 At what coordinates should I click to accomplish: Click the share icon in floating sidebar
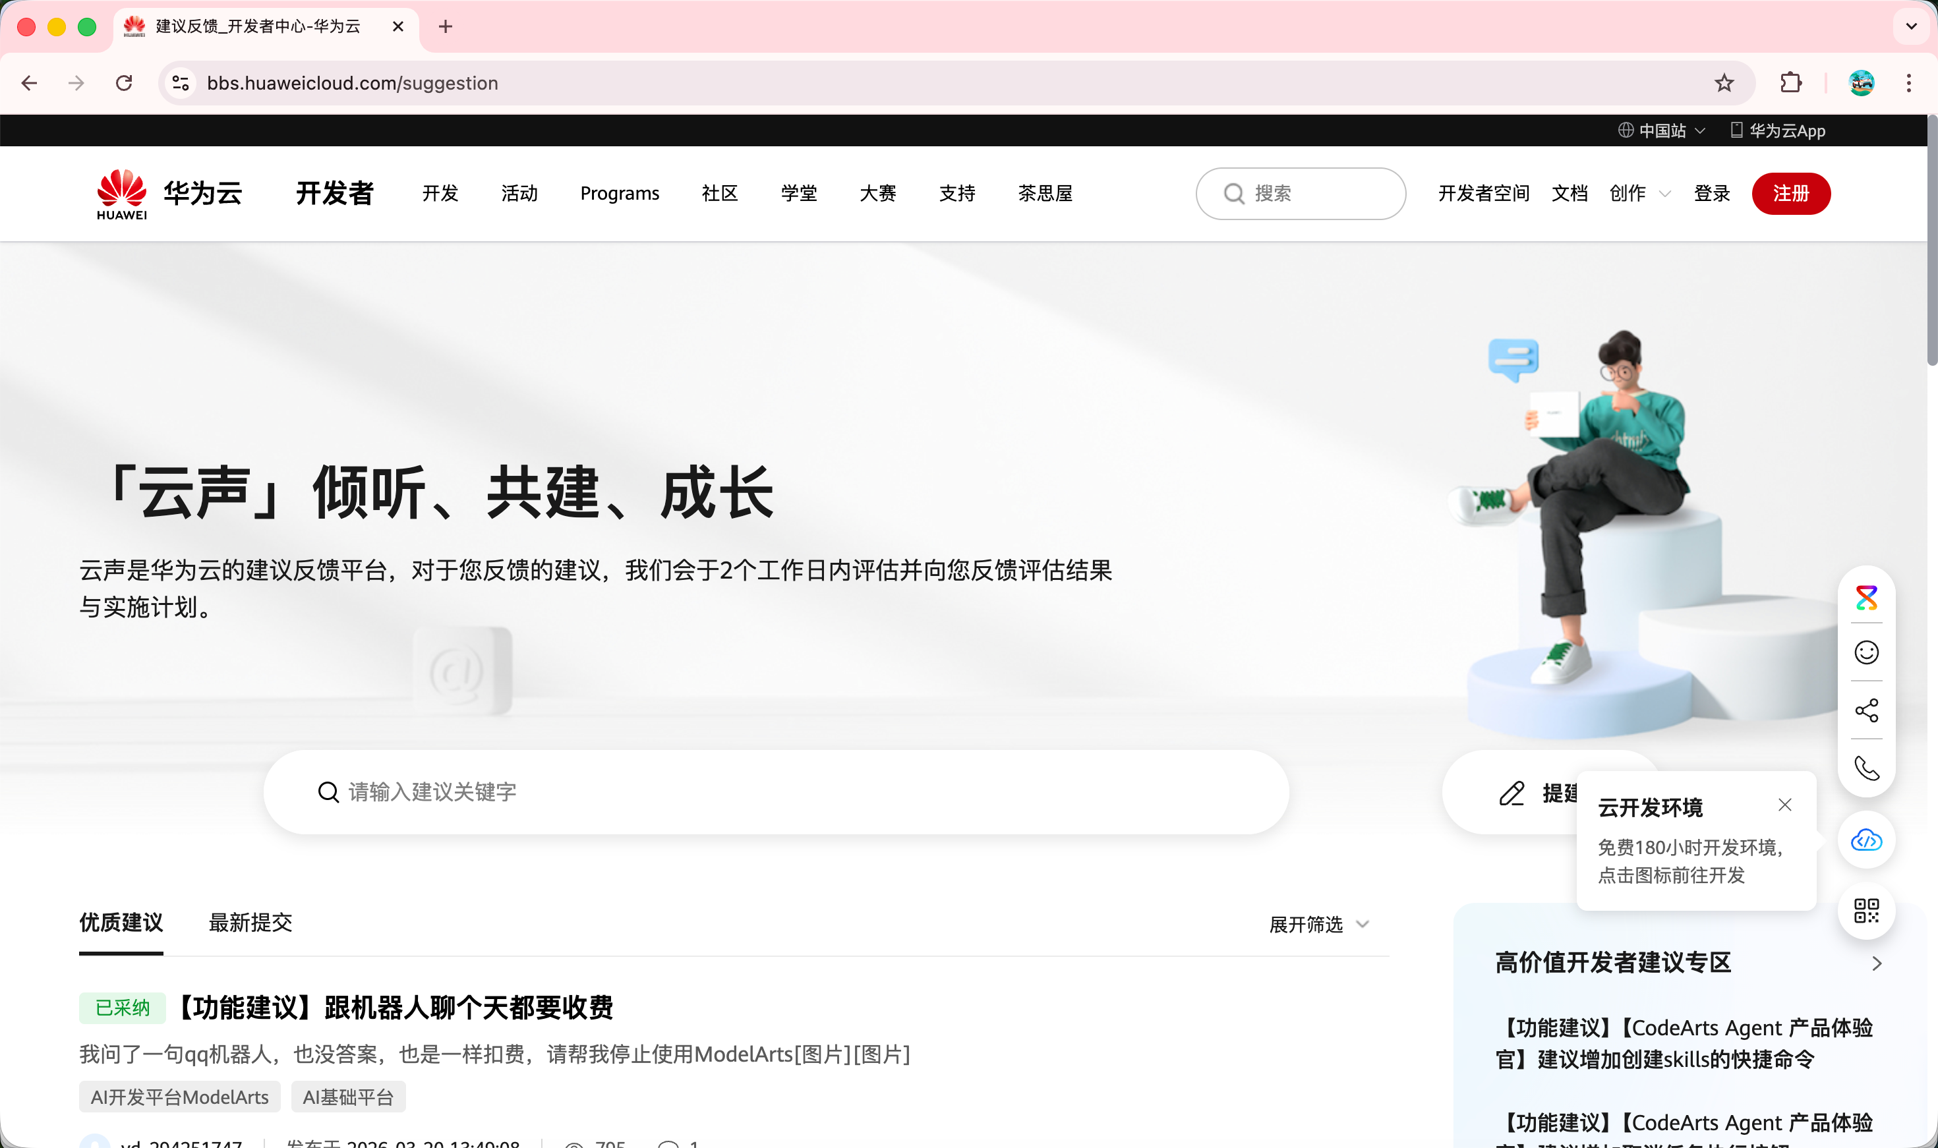(x=1866, y=710)
